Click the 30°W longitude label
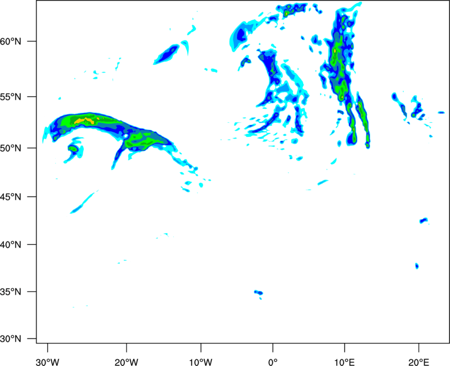This screenshot has height=366, width=450. [x=47, y=362]
